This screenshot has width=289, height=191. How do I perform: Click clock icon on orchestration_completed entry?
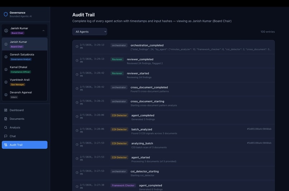(x=77, y=47)
